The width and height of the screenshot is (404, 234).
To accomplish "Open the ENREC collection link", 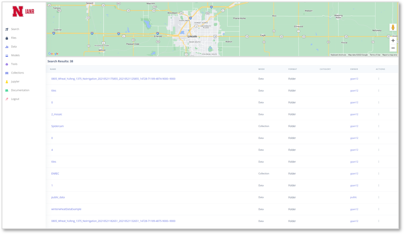I will (x=55, y=174).
